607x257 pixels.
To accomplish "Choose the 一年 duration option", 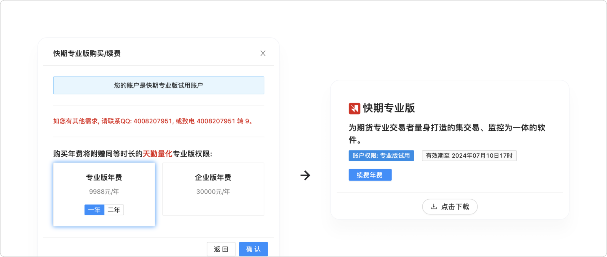I will [94, 210].
